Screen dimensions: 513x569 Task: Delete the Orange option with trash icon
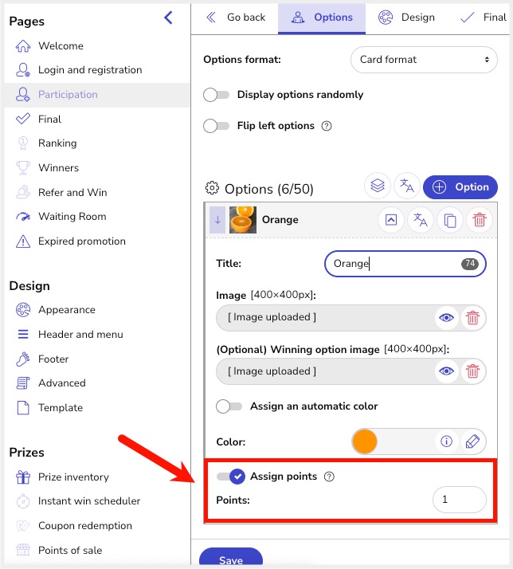[479, 220]
